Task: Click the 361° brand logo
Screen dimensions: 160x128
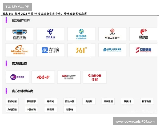Action: click(81, 50)
